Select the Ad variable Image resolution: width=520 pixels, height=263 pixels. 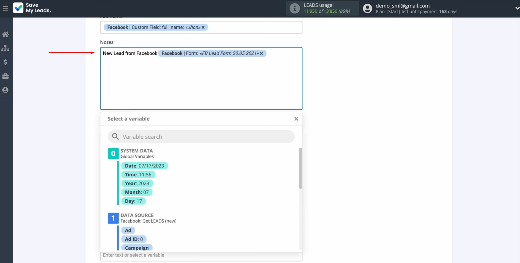[x=128, y=230]
